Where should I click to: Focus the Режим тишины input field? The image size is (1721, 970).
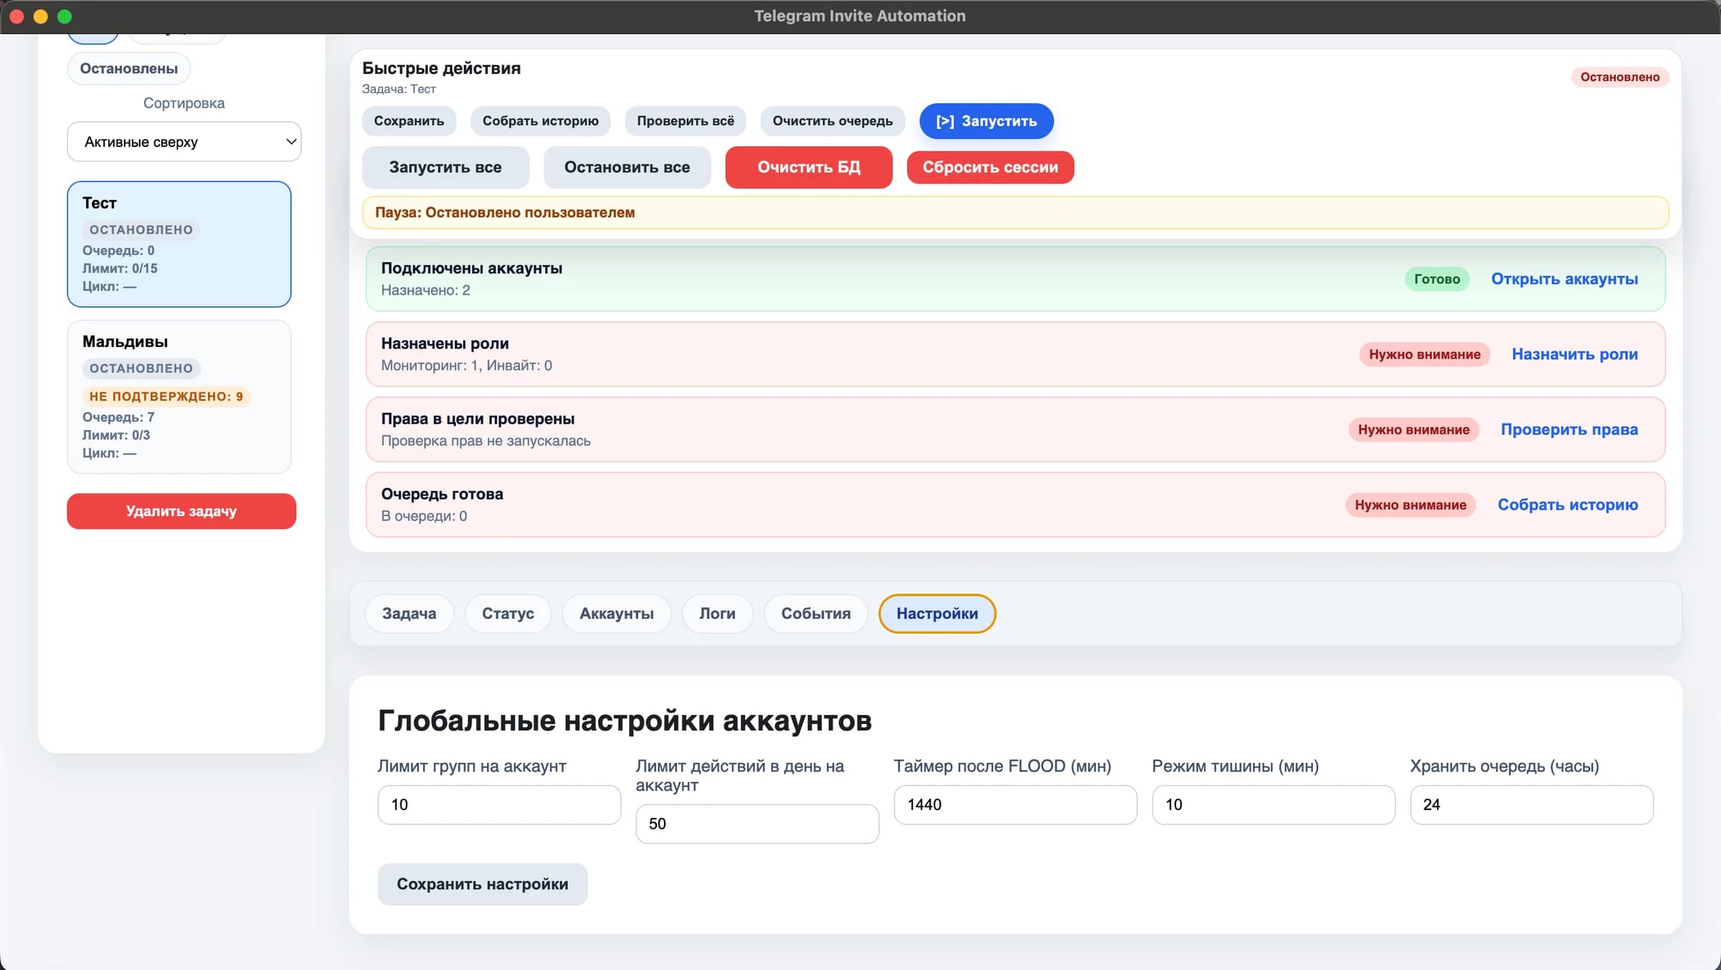click(x=1274, y=804)
